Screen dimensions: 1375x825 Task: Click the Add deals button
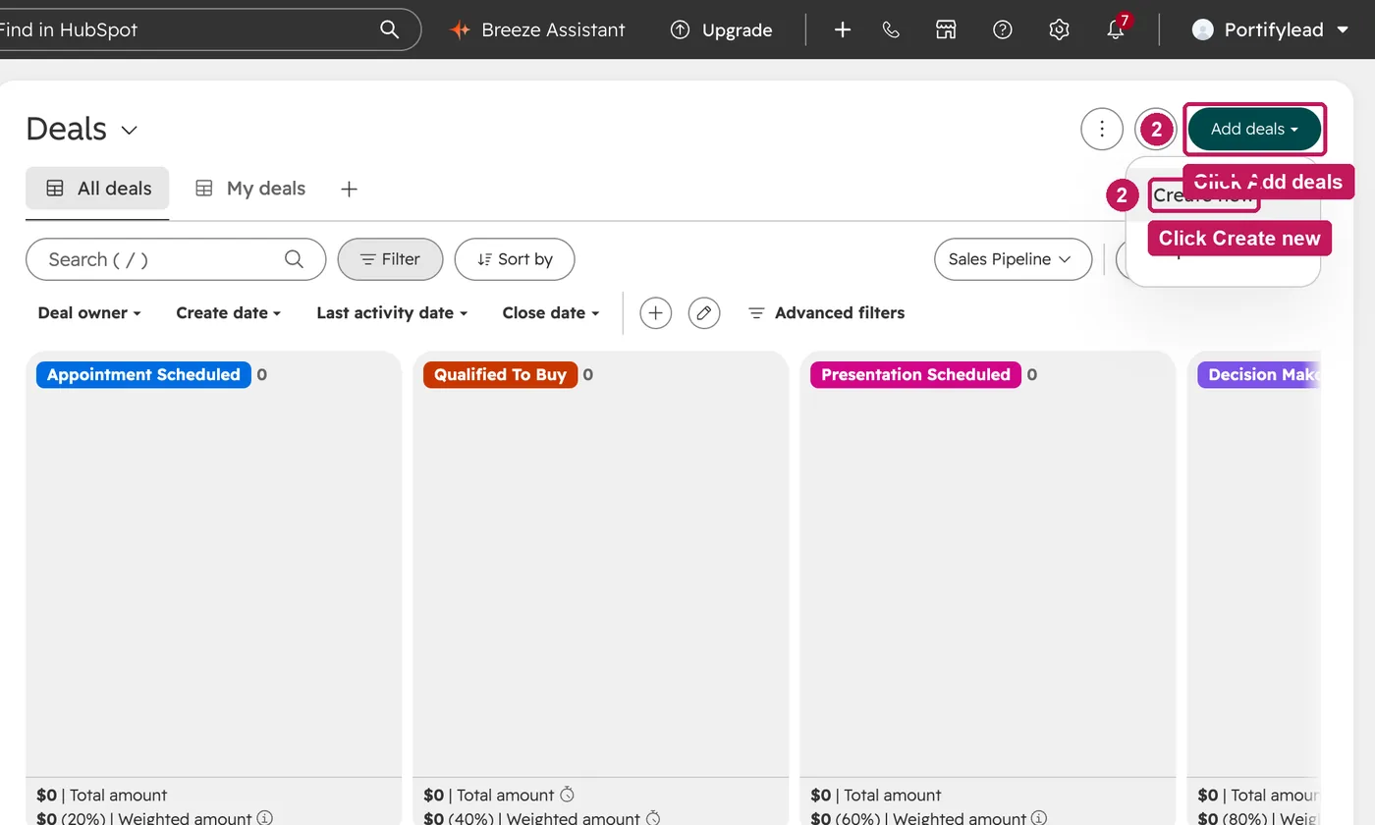(1254, 129)
